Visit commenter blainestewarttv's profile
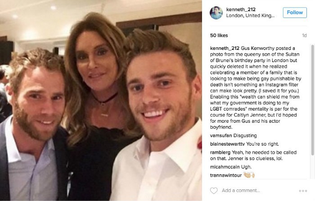315x201 pixels. [227, 144]
